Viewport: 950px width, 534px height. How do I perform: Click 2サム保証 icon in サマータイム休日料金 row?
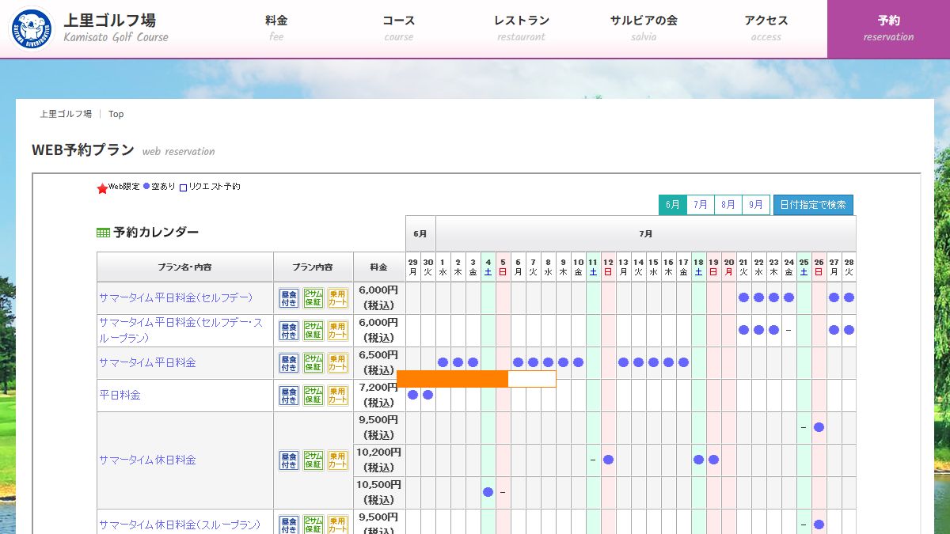point(313,460)
